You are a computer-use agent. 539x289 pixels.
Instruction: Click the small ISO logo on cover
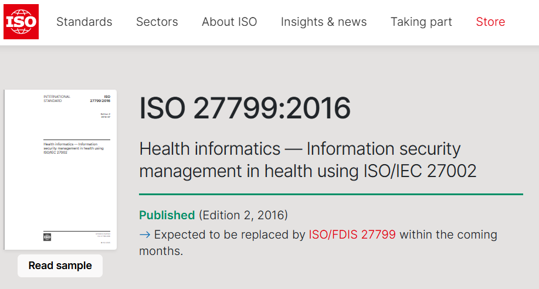tap(47, 237)
